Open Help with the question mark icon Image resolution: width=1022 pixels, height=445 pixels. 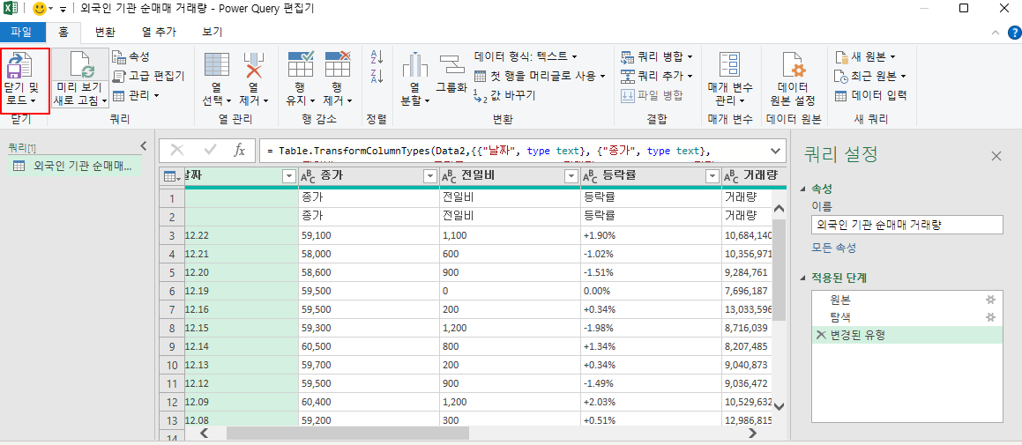point(1014,33)
